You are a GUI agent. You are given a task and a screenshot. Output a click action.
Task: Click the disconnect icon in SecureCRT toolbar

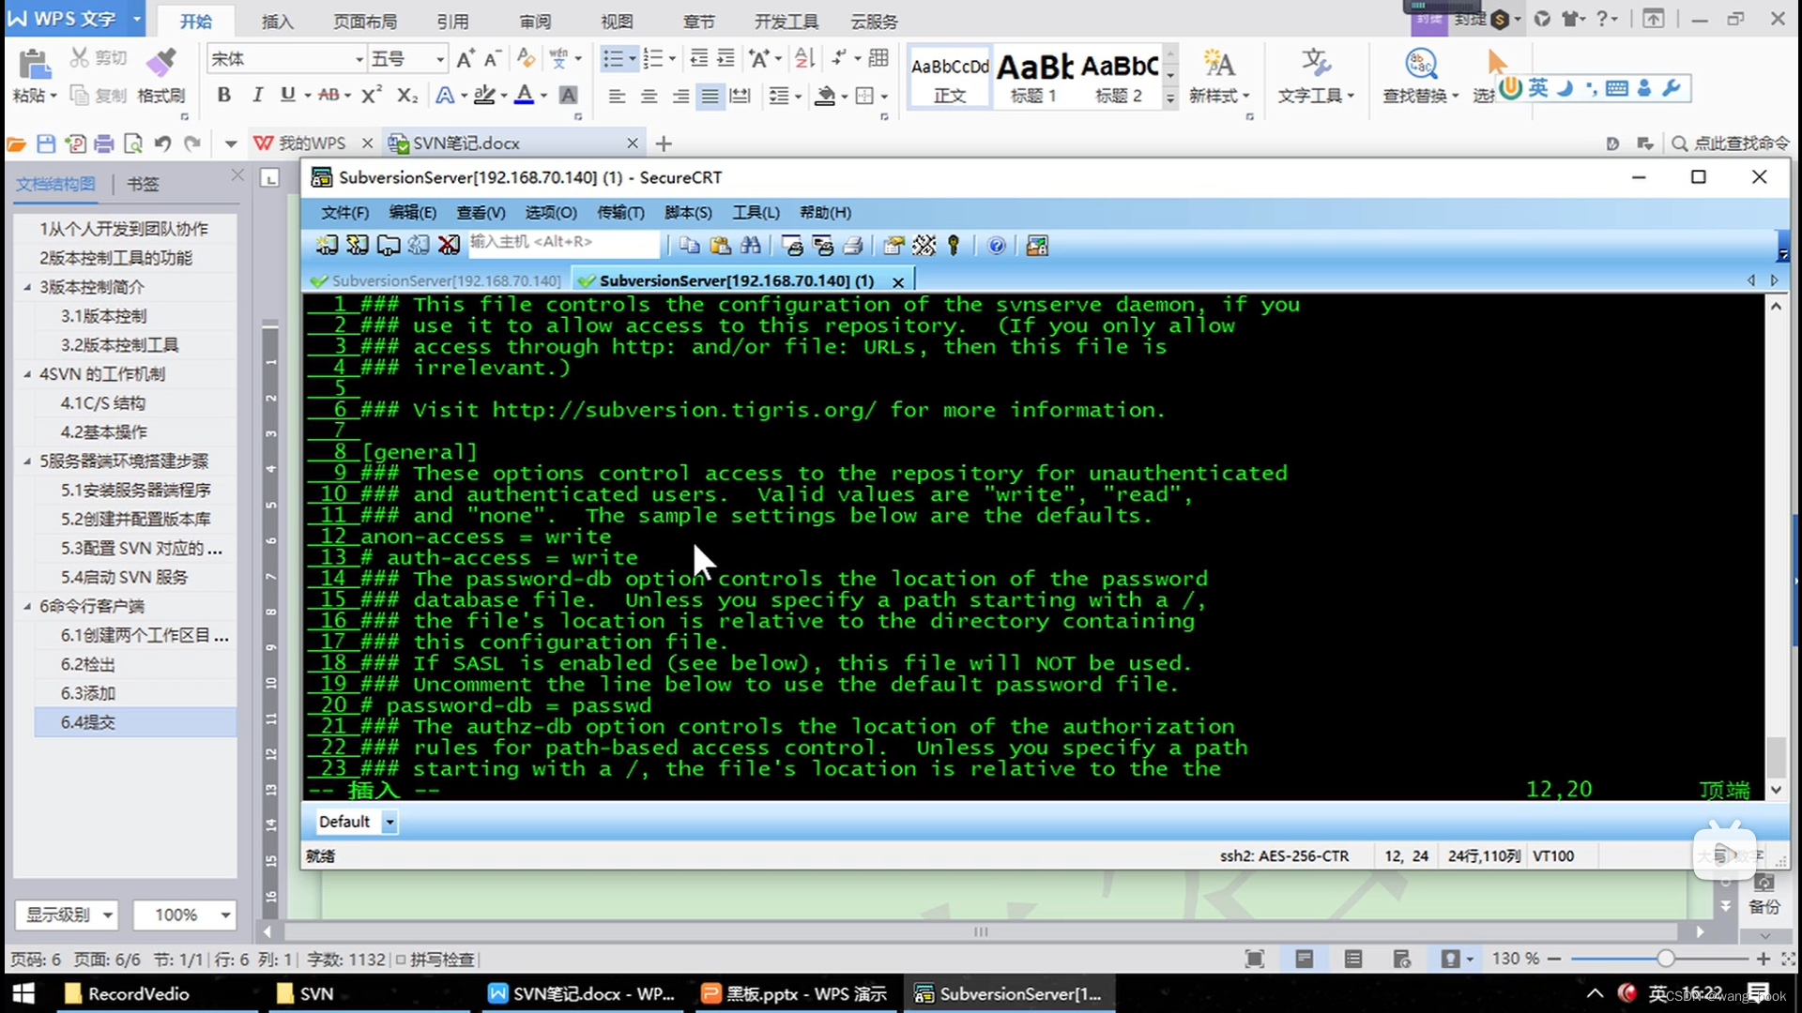(449, 246)
